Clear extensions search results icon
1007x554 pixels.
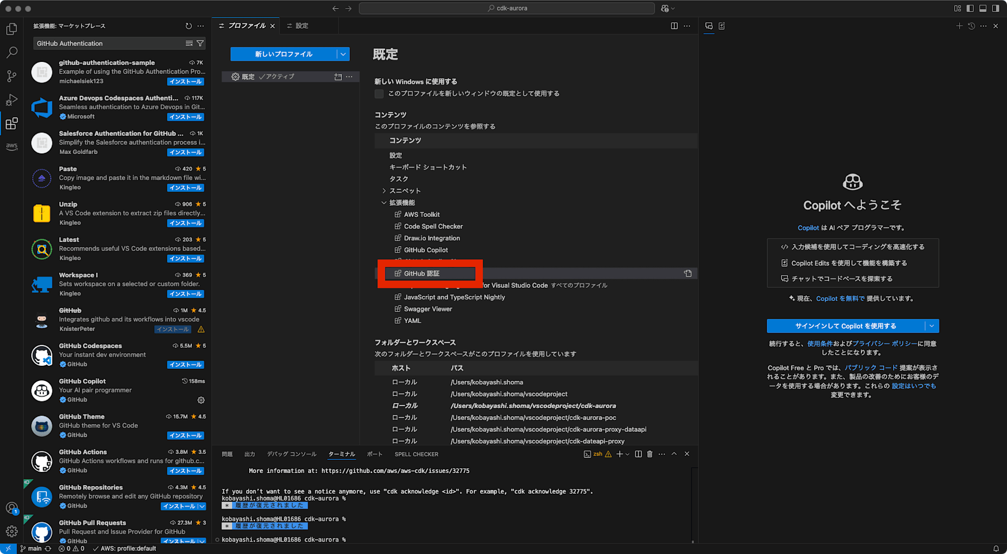(x=189, y=44)
